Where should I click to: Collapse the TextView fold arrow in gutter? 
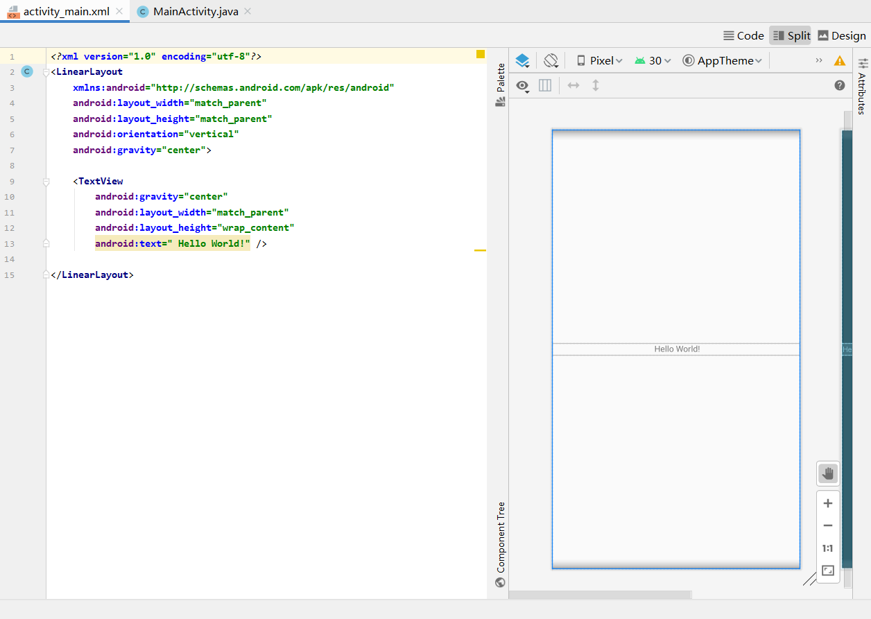46,181
